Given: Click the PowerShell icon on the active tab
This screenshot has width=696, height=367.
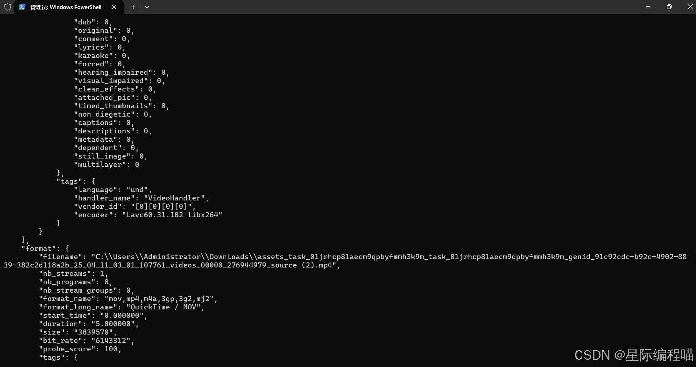Looking at the screenshot, I should tap(22, 7).
